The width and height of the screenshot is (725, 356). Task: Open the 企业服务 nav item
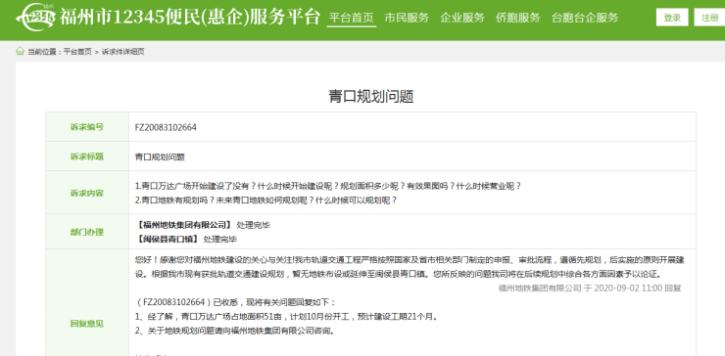462,18
